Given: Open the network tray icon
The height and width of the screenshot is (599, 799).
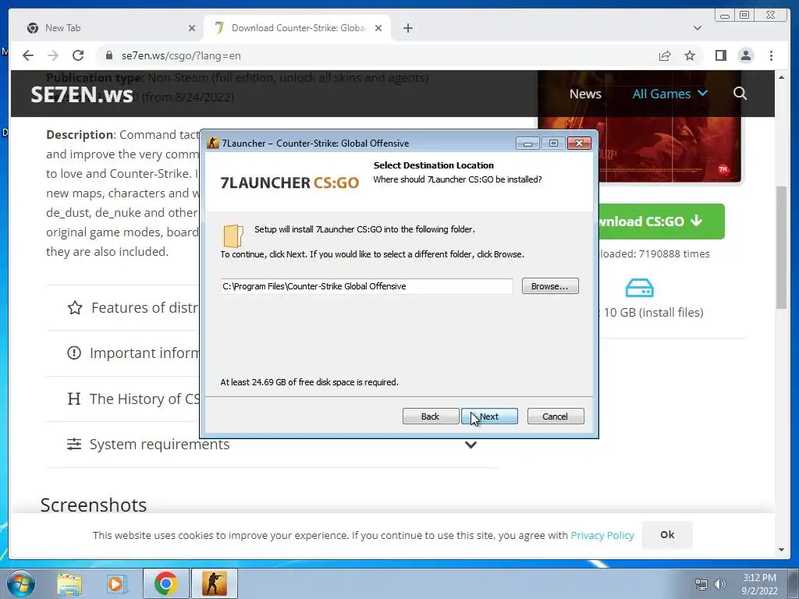Looking at the screenshot, I should (x=701, y=584).
